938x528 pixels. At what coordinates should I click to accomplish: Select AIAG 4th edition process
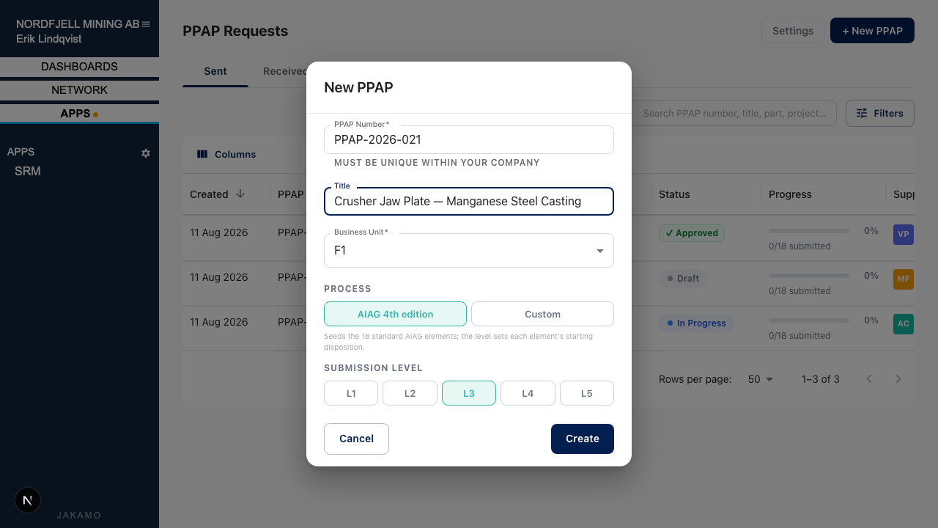click(395, 314)
